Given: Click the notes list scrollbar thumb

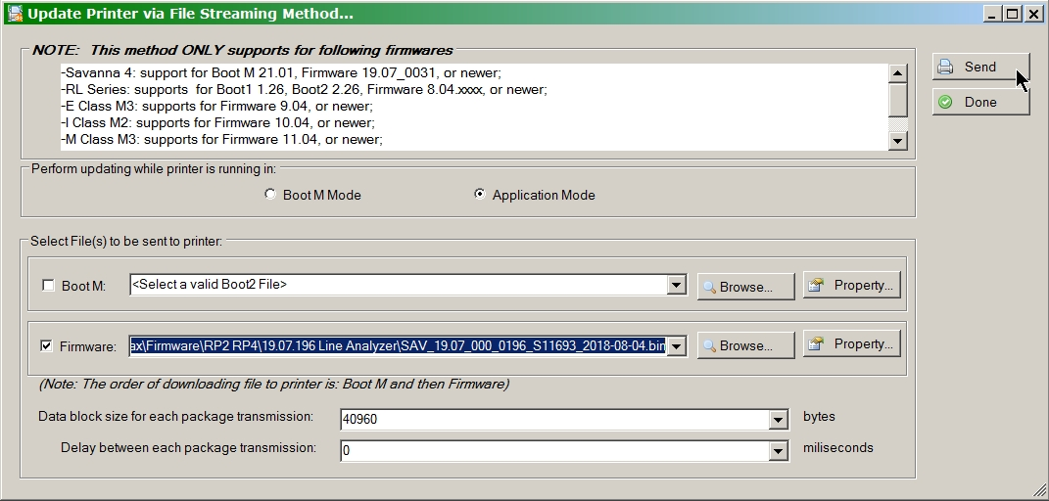Looking at the screenshot, I should click(898, 99).
